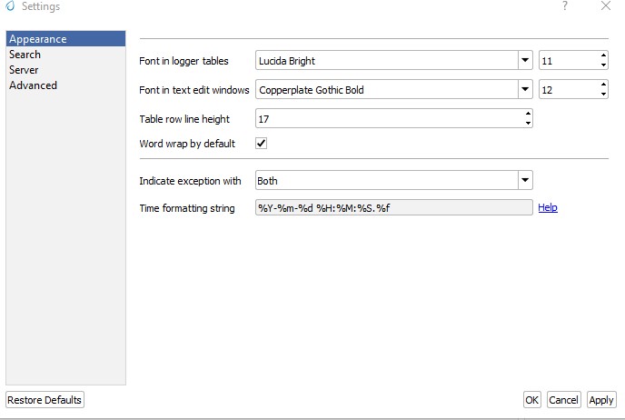Click the Cancel button
Image resolution: width=625 pixels, height=420 pixels.
pos(563,400)
